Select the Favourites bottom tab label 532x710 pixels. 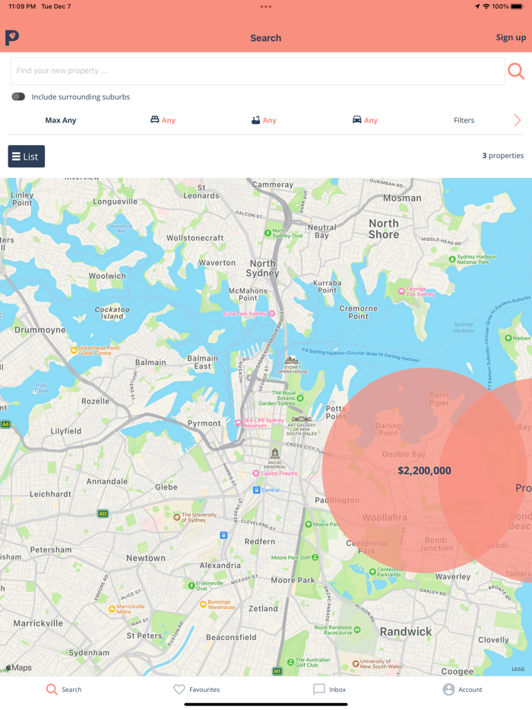pos(204,689)
